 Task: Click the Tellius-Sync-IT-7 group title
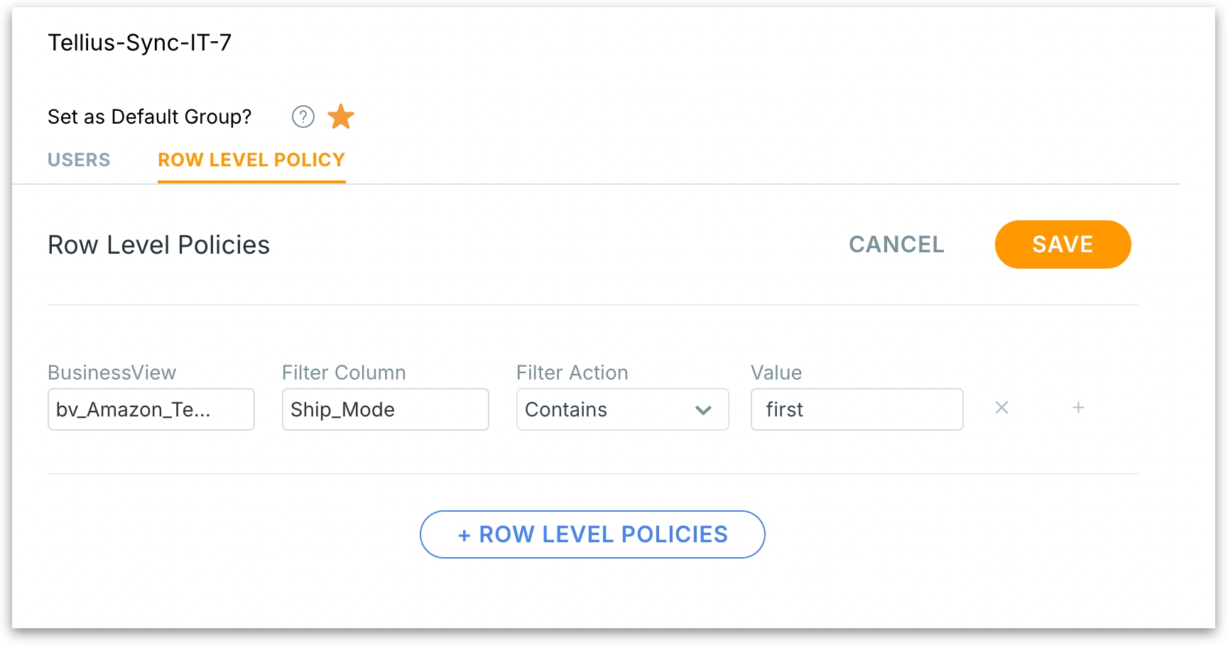pos(140,43)
